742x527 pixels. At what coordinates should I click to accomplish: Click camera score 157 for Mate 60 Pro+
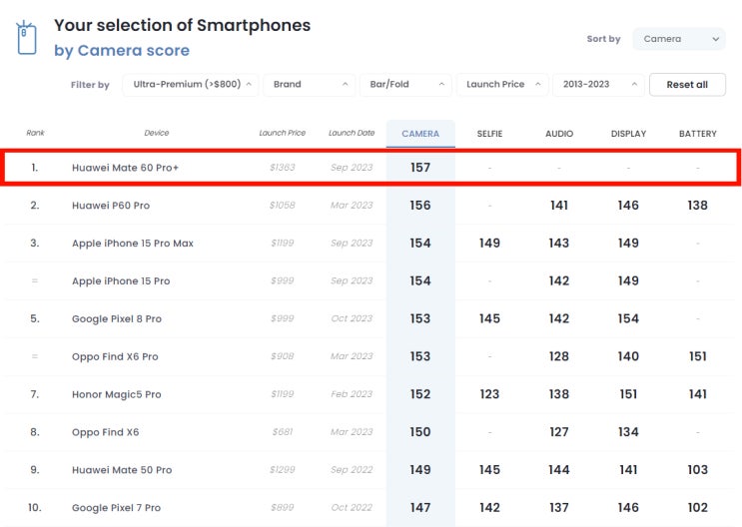tap(420, 168)
